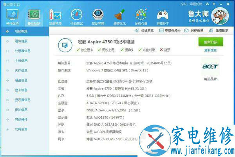Click the AUO183C 14 英寸 monitor line
The height and width of the screenshot is (157, 235).
coord(105,118)
